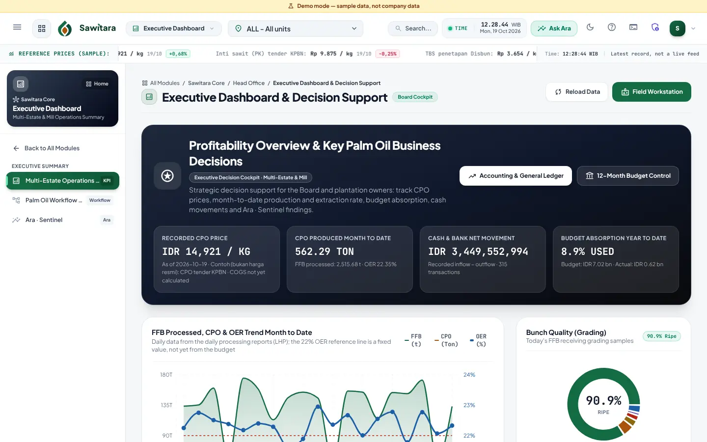The width and height of the screenshot is (707, 442).
Task: Click the Reload Data button
Action: pyautogui.click(x=577, y=92)
